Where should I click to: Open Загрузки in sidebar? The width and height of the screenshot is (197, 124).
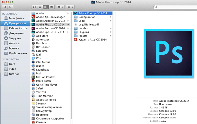pos(15,38)
